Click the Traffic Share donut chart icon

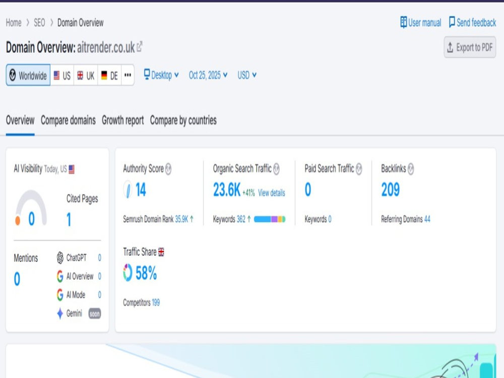[128, 273]
